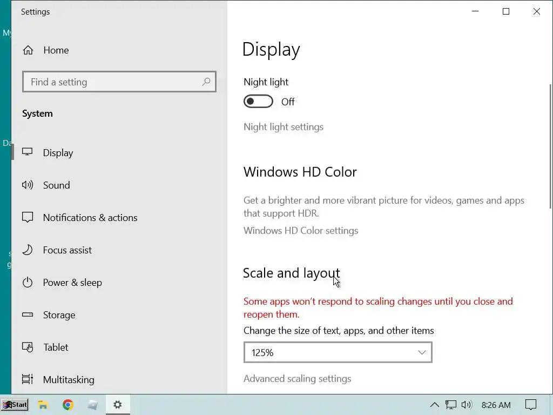Open Advanced scaling settings link
This screenshot has height=415, width=553.
coord(297,379)
